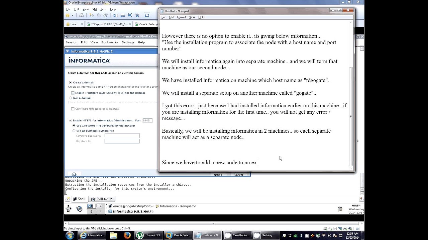Open KDE application launcher icon
The image size is (428, 240).
pos(69,209)
